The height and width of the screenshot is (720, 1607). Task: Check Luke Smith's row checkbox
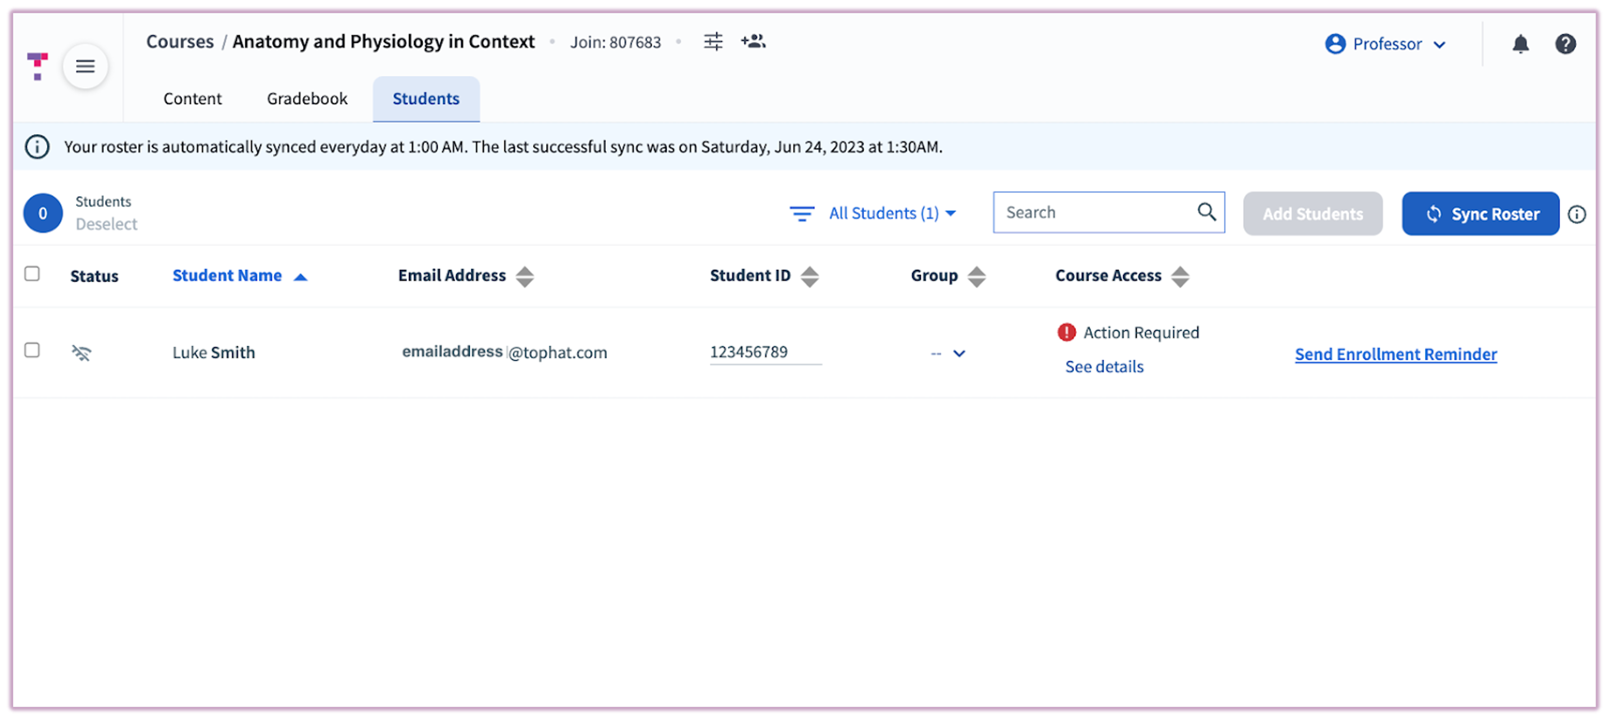32,350
